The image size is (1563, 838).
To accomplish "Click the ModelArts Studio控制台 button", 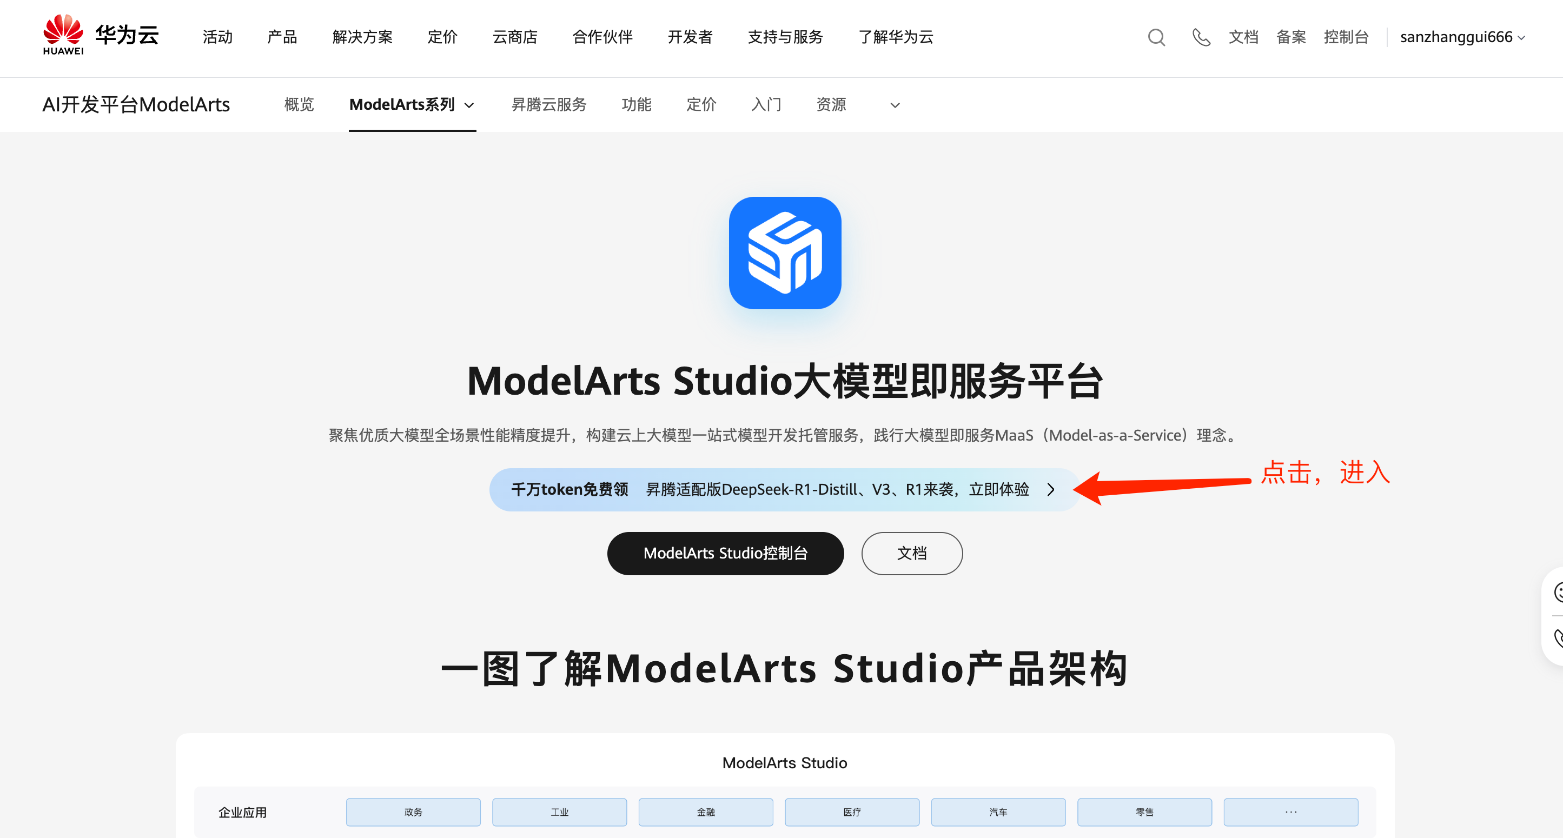I will click(725, 553).
